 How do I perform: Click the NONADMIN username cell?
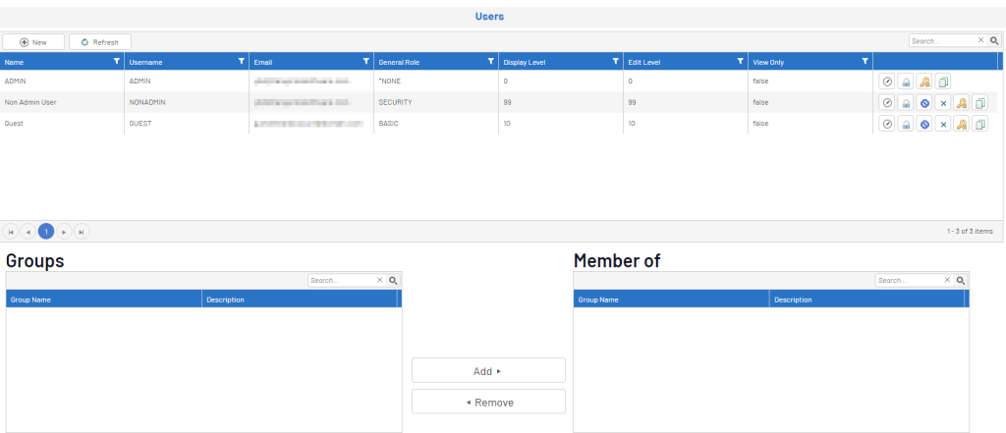[x=187, y=103]
